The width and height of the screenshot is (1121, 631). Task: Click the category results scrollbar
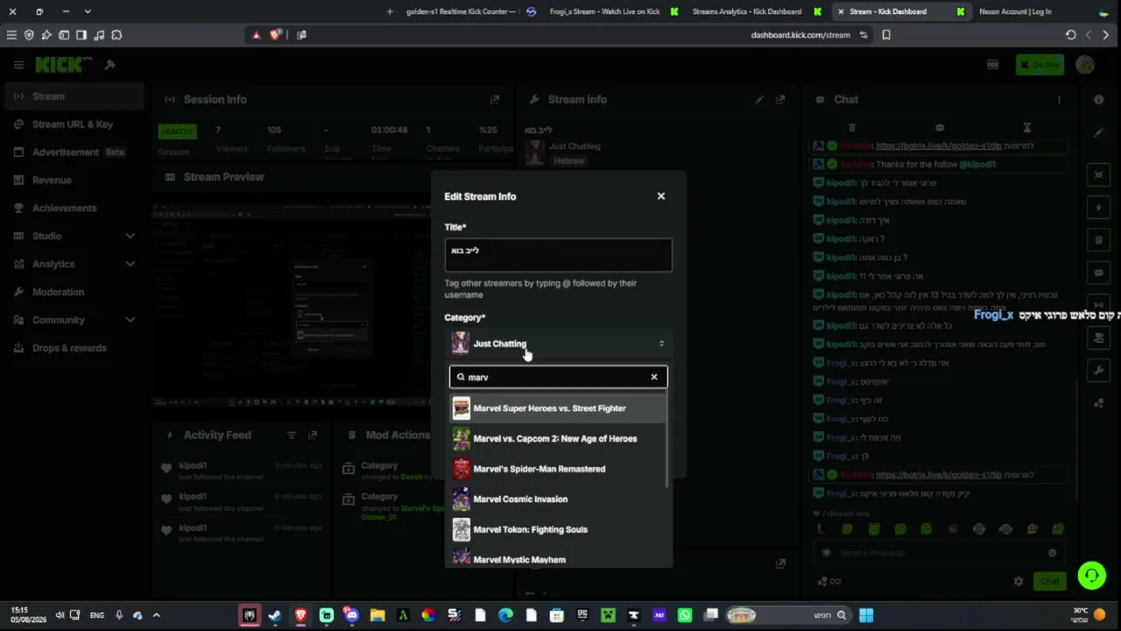tap(668, 441)
